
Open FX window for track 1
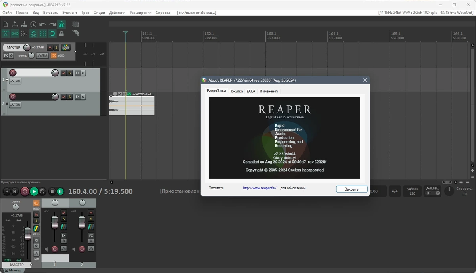point(78,73)
